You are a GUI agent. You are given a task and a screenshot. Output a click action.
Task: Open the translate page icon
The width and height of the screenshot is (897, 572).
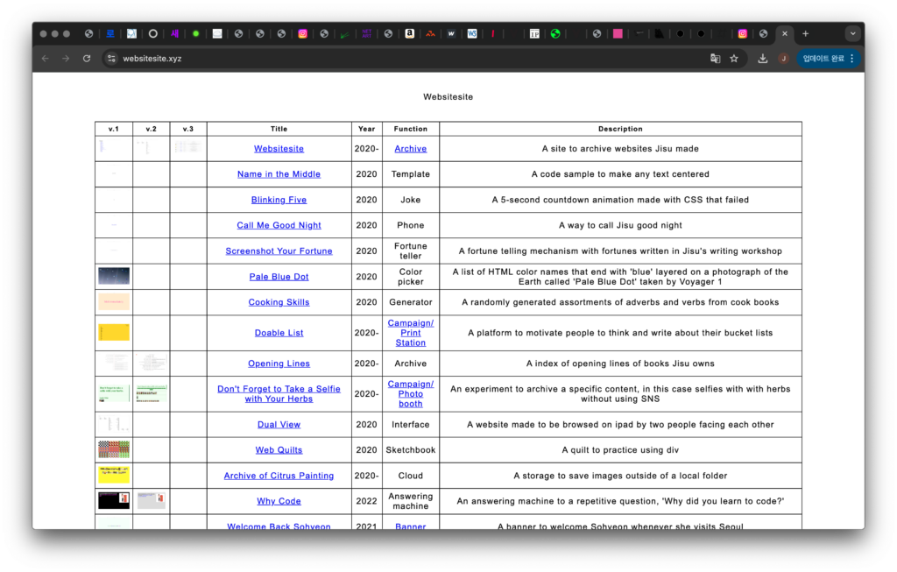point(715,59)
